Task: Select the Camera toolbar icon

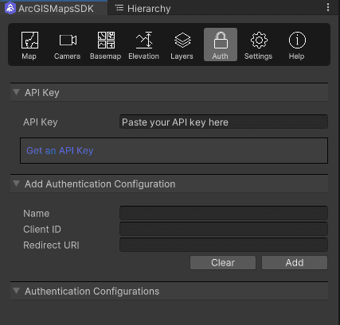Action: (68, 44)
